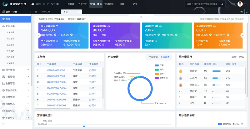Expand the 抄表中心 sidebar group
The image size is (250, 129).
(28, 118)
